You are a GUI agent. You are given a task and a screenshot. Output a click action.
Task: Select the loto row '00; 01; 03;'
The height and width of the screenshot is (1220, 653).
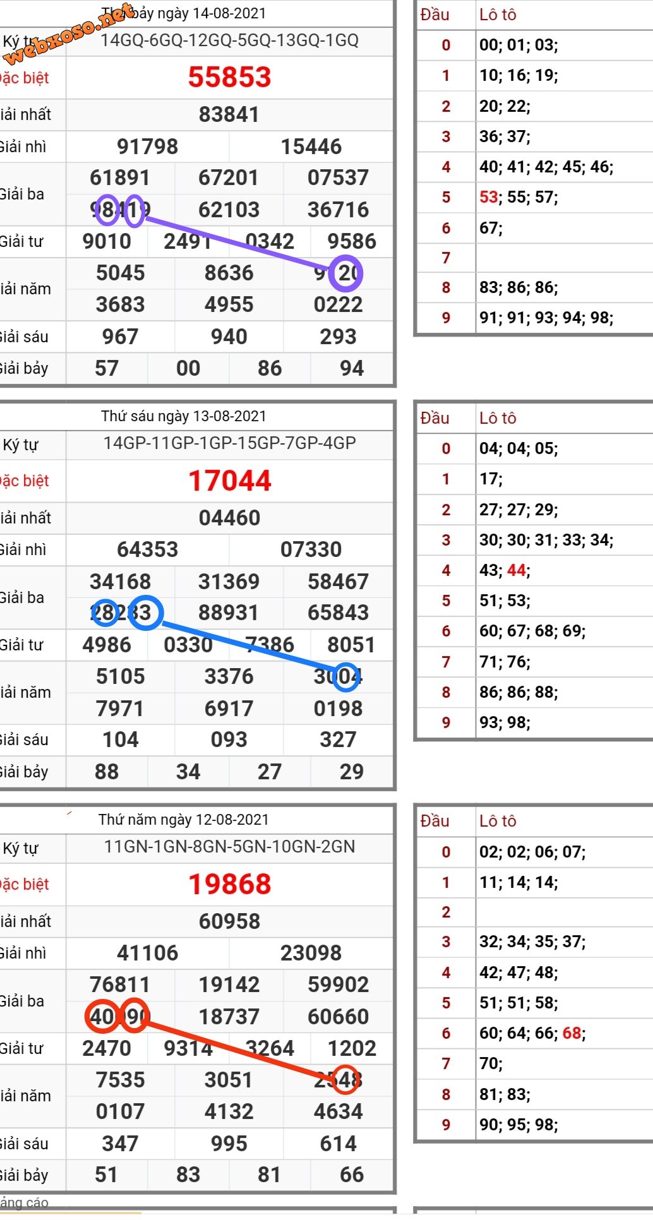[518, 45]
